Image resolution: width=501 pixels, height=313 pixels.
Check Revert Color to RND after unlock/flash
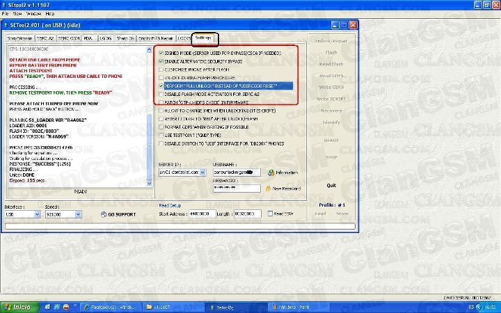(161, 119)
